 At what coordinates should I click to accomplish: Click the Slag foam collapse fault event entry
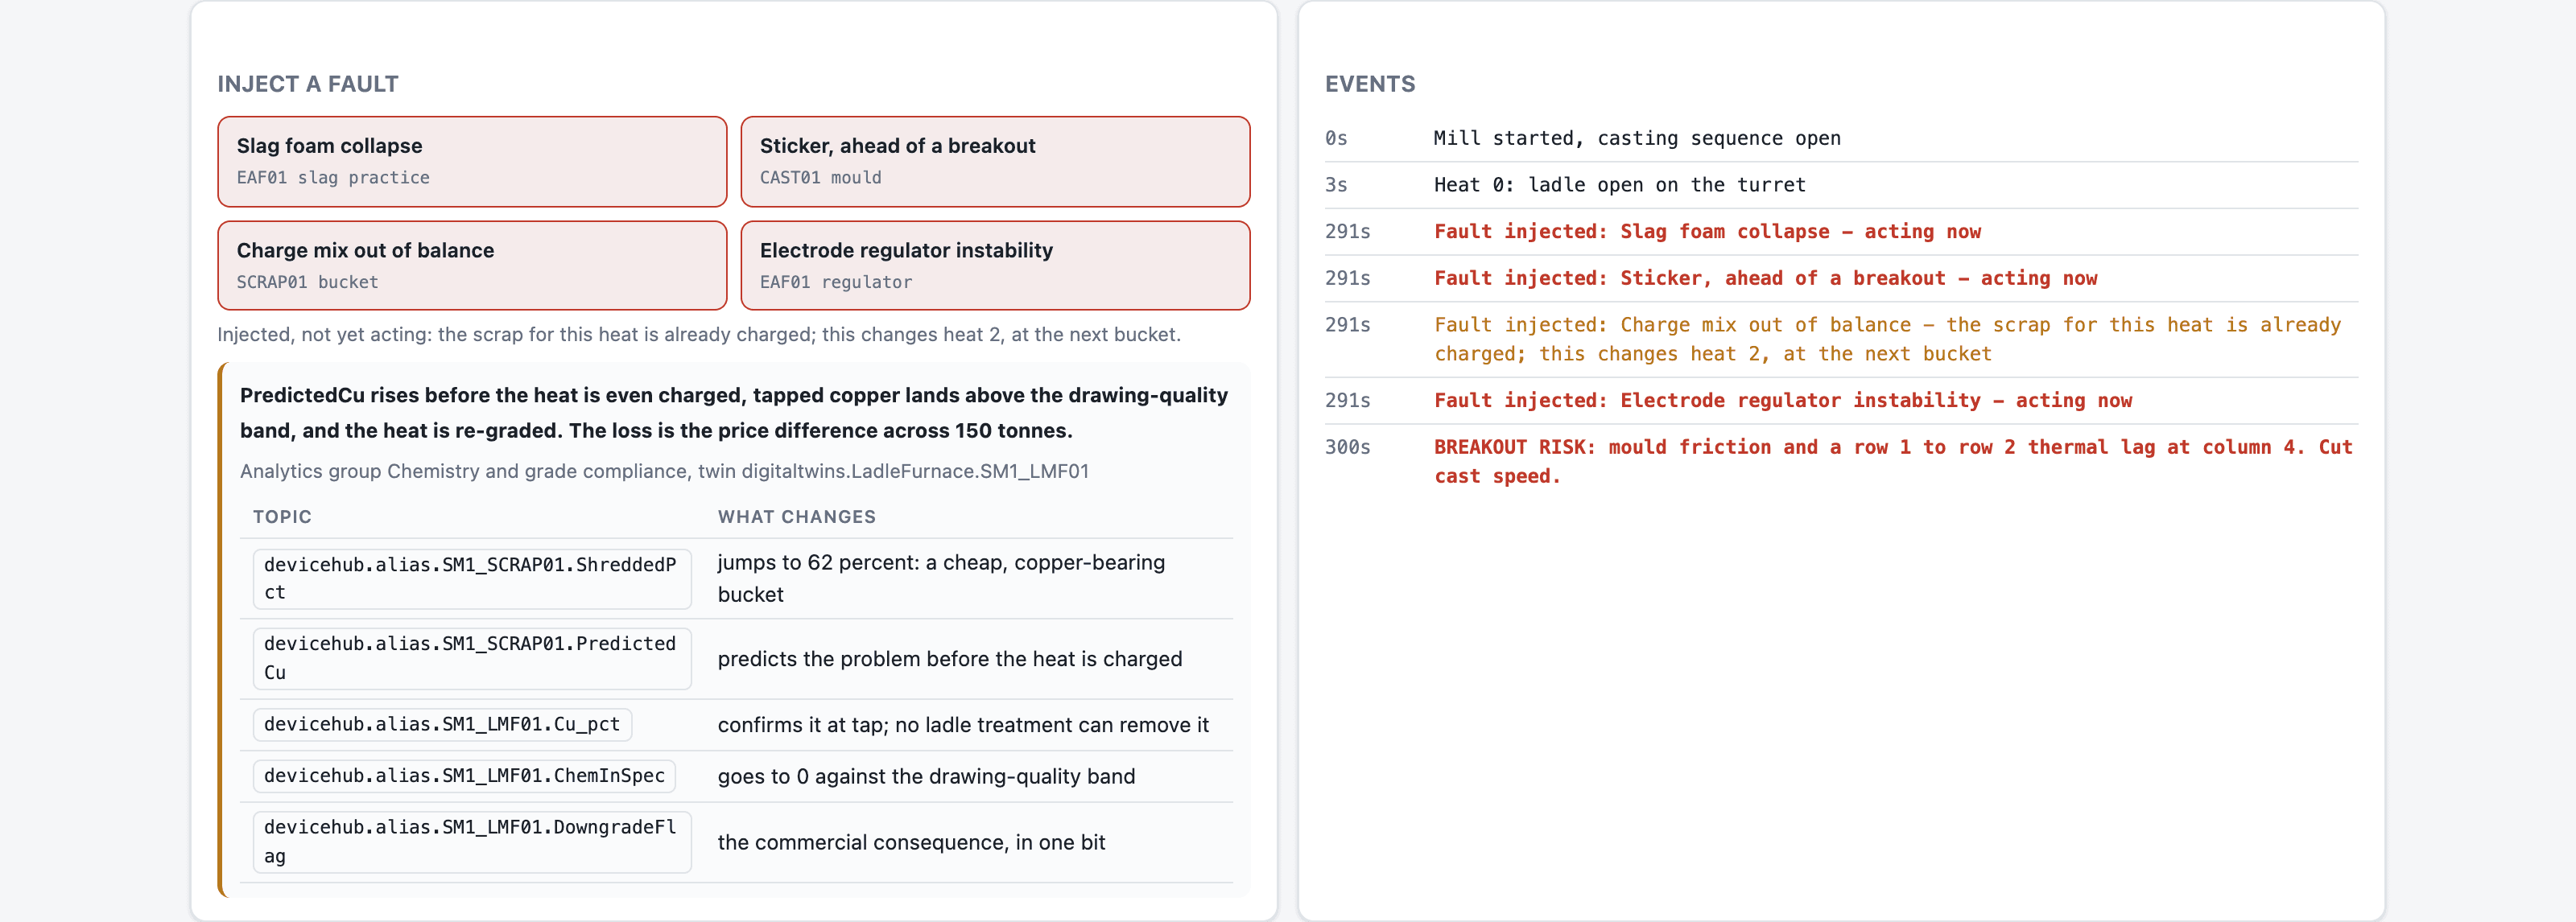point(1707,232)
